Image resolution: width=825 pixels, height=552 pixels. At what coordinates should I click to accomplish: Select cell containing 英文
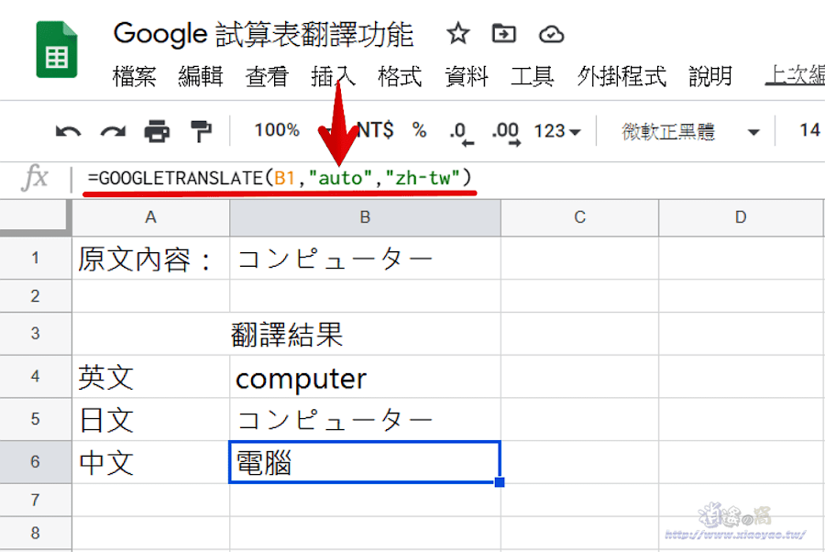coord(151,376)
